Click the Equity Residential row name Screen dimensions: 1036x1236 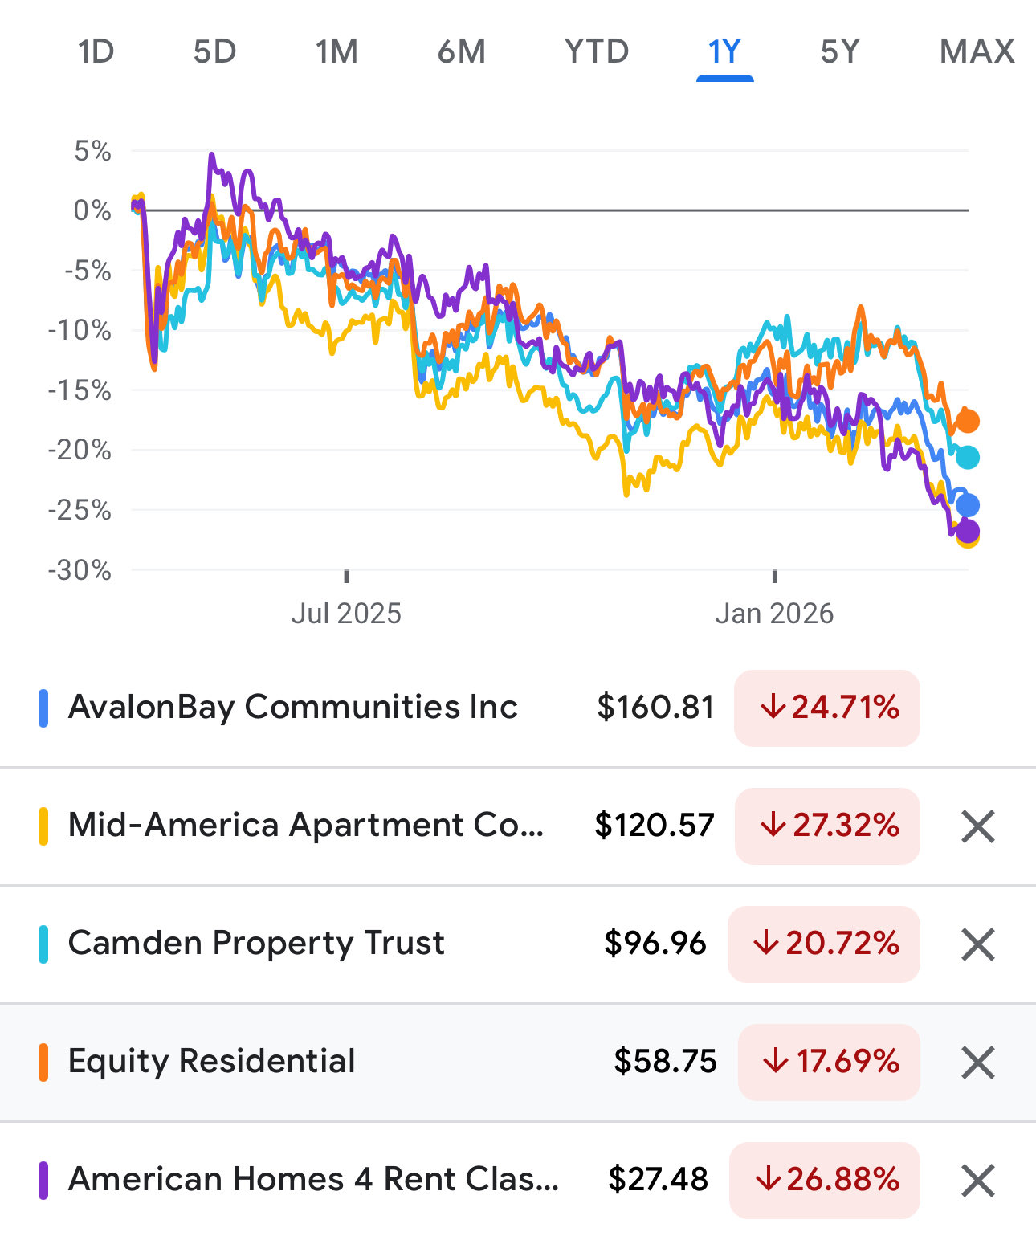pyautogui.click(x=212, y=1062)
